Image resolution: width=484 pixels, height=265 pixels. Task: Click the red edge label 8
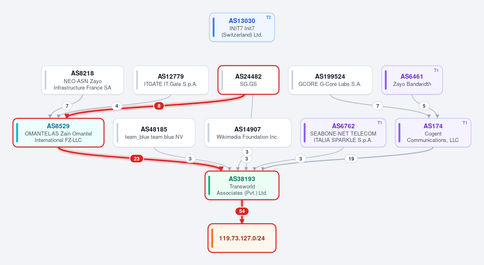pos(159,106)
